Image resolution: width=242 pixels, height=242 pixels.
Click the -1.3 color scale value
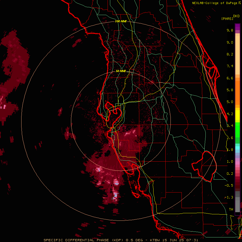tap(229, 197)
